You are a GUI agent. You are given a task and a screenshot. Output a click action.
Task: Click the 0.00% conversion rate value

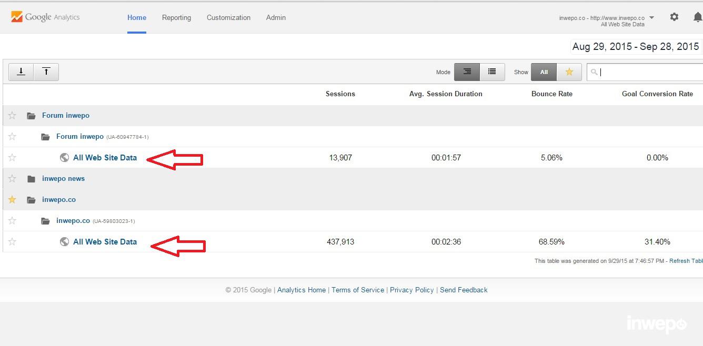coord(657,157)
